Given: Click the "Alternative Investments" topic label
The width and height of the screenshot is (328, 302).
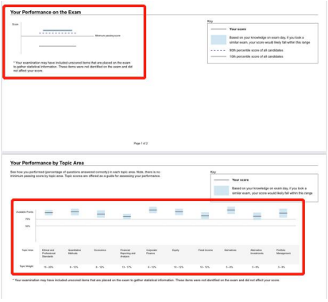Looking at the screenshot, I should pyautogui.click(x=257, y=252).
